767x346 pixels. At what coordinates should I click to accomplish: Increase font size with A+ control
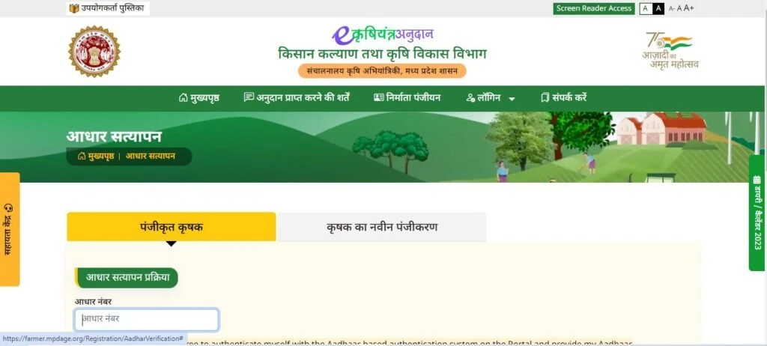689,7
